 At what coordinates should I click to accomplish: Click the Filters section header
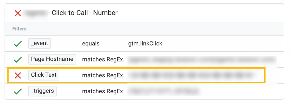[x=19, y=29]
